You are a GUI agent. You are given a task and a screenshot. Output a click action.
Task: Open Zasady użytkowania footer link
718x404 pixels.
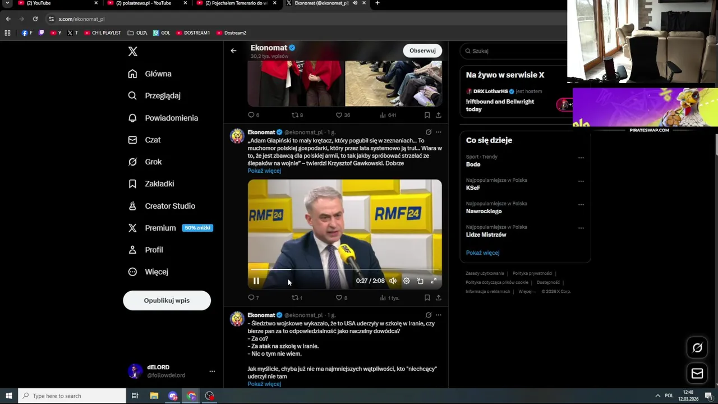[x=485, y=273]
